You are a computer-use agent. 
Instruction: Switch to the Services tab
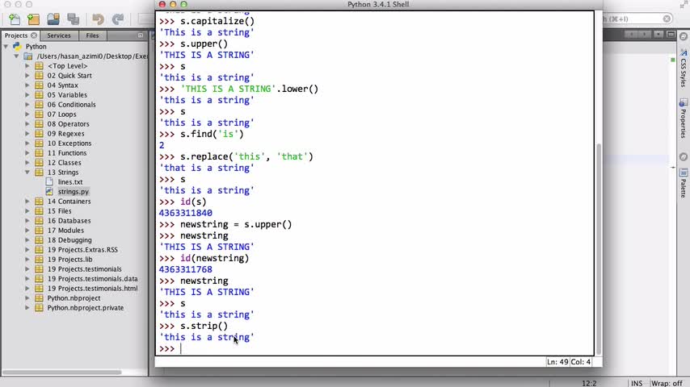click(x=59, y=35)
